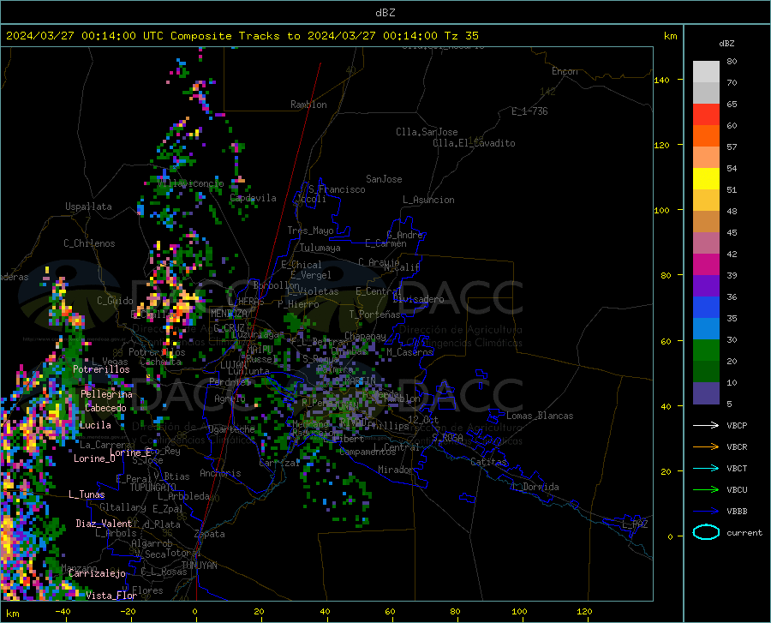Click the L_Asuncion place label
Image resolution: width=771 pixels, height=623 pixels.
(x=428, y=200)
